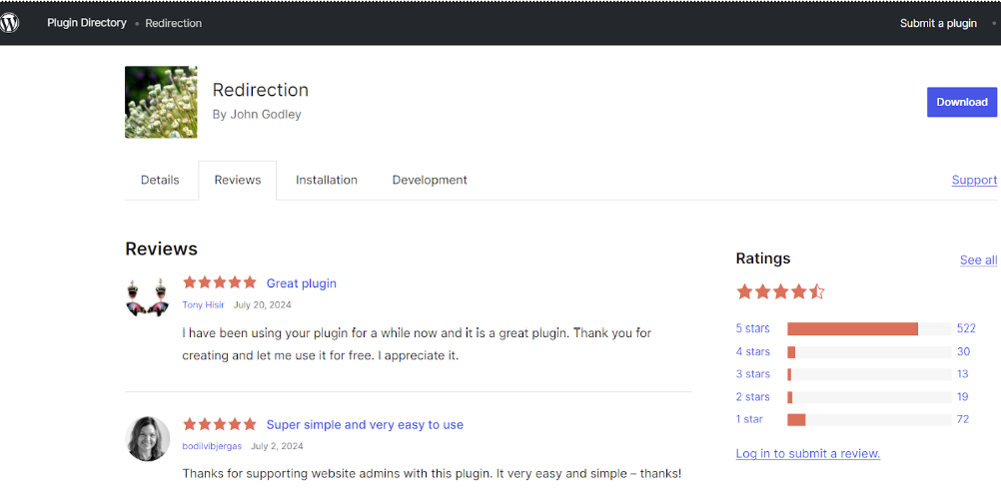Open the See all ratings link
The width and height of the screenshot is (1001, 490).
(978, 259)
